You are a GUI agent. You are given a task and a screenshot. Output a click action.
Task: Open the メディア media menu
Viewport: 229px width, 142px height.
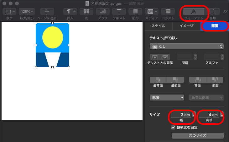click(x=152, y=12)
